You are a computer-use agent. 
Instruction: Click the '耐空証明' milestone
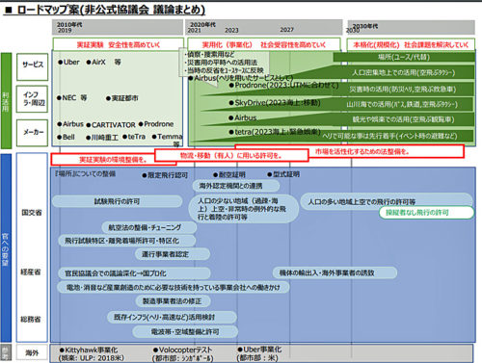tap(229, 175)
